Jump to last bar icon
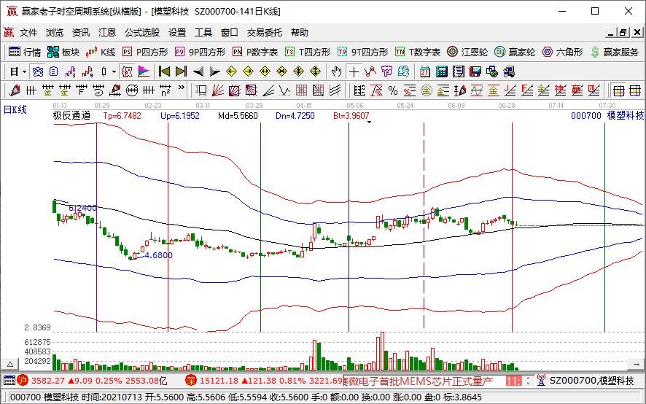 [x=181, y=71]
